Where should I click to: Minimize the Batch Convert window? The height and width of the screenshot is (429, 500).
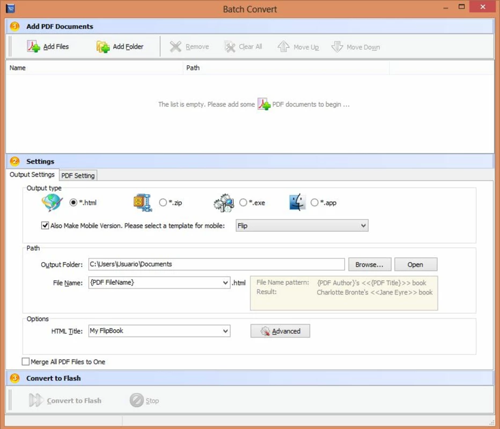tap(446, 8)
